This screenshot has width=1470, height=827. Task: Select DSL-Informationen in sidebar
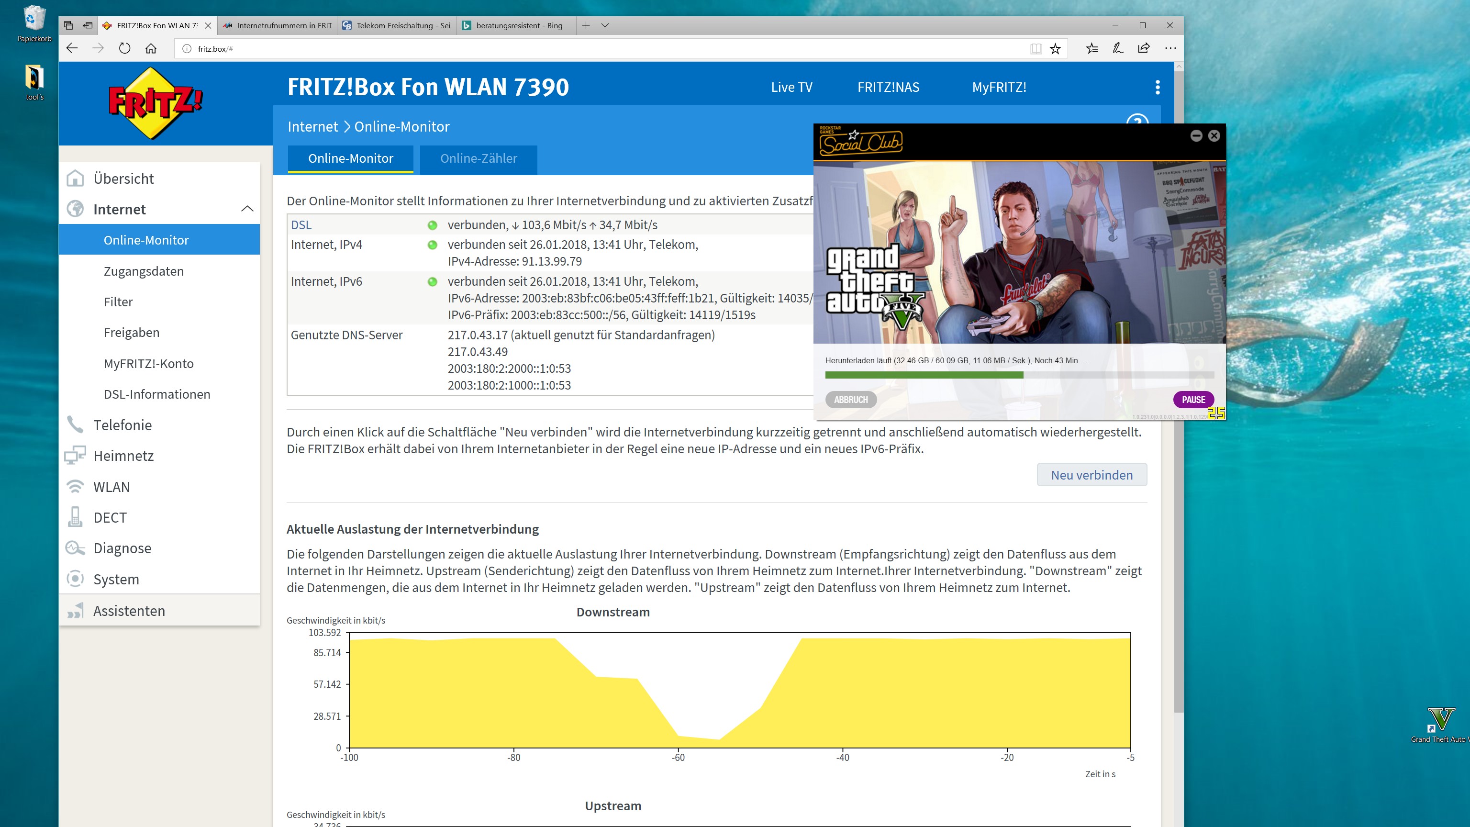pos(157,394)
